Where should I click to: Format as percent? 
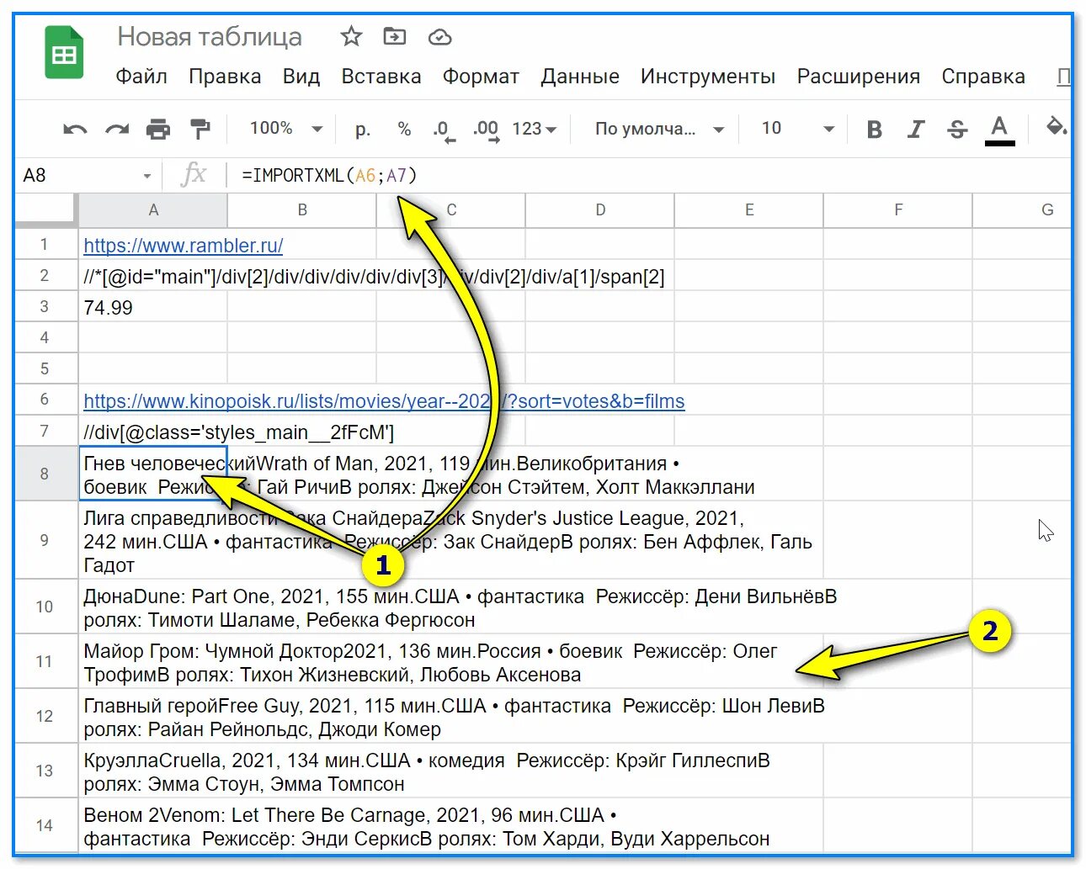[404, 129]
